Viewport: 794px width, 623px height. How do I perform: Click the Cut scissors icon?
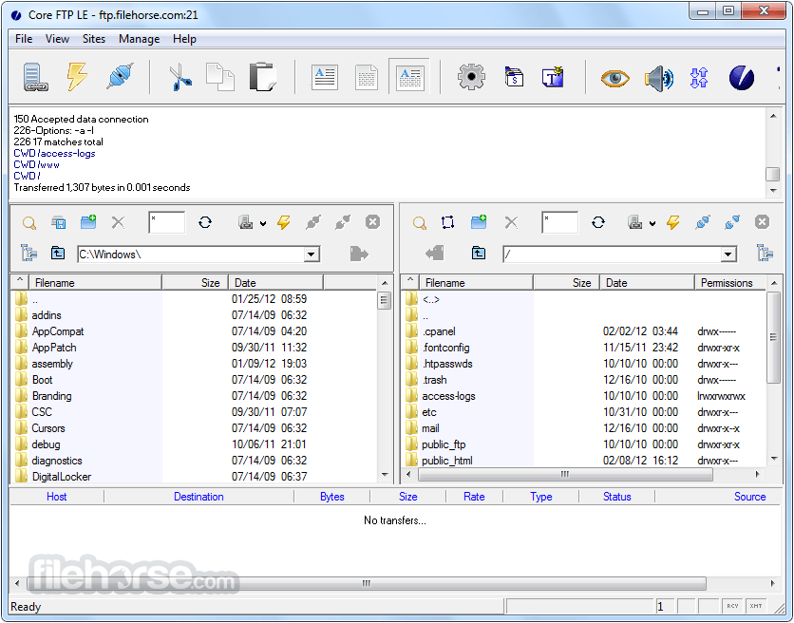click(180, 78)
